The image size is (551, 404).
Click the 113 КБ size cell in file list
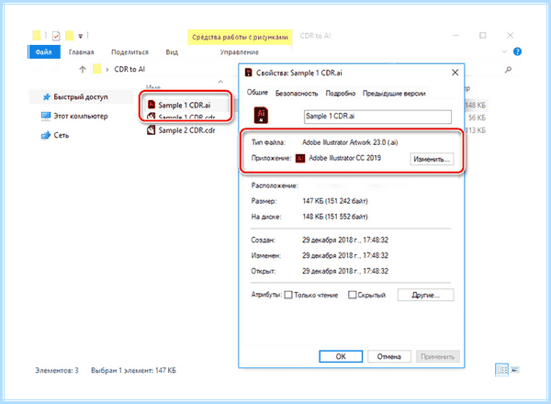tap(476, 130)
